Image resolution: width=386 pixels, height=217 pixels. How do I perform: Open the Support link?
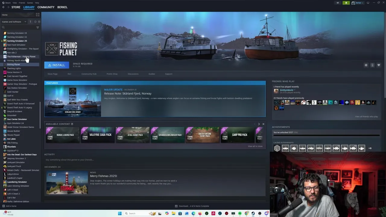coord(169,74)
